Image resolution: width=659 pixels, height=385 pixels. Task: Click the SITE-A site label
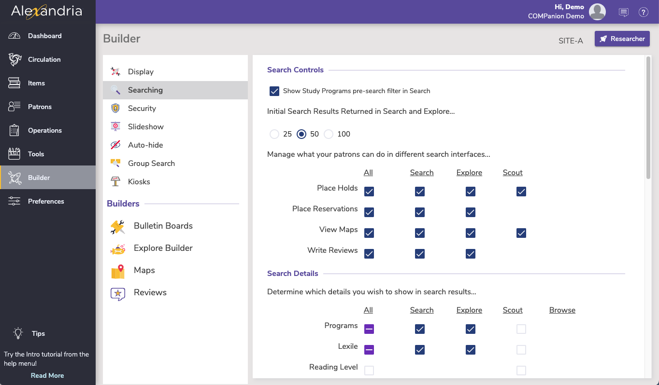pos(571,41)
